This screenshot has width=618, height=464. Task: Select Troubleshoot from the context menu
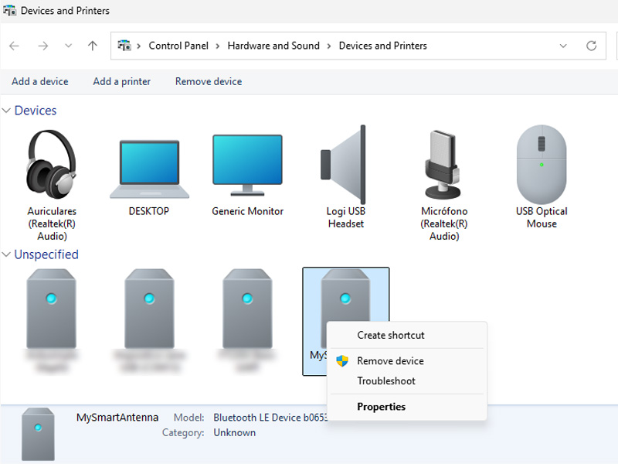[x=385, y=380]
